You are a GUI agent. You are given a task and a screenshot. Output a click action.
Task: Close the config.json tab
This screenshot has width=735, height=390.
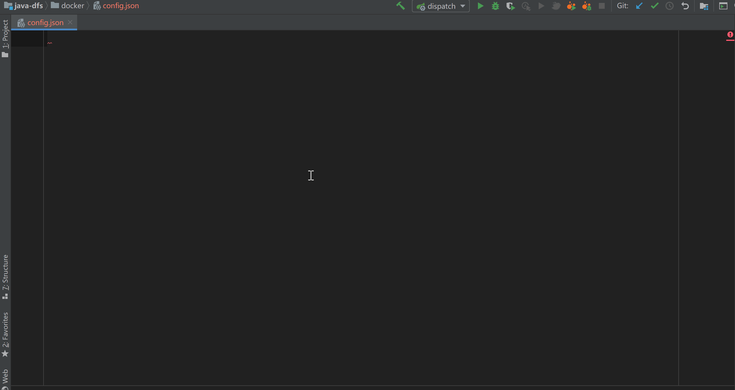[70, 22]
